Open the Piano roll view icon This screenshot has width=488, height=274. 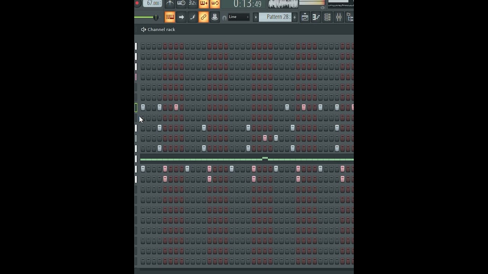316,17
